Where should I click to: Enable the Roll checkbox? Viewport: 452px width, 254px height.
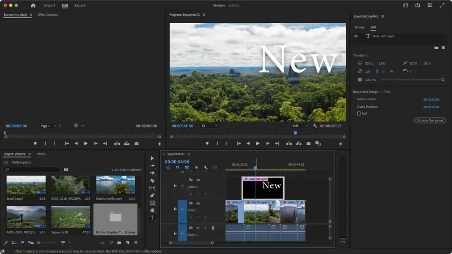point(359,113)
